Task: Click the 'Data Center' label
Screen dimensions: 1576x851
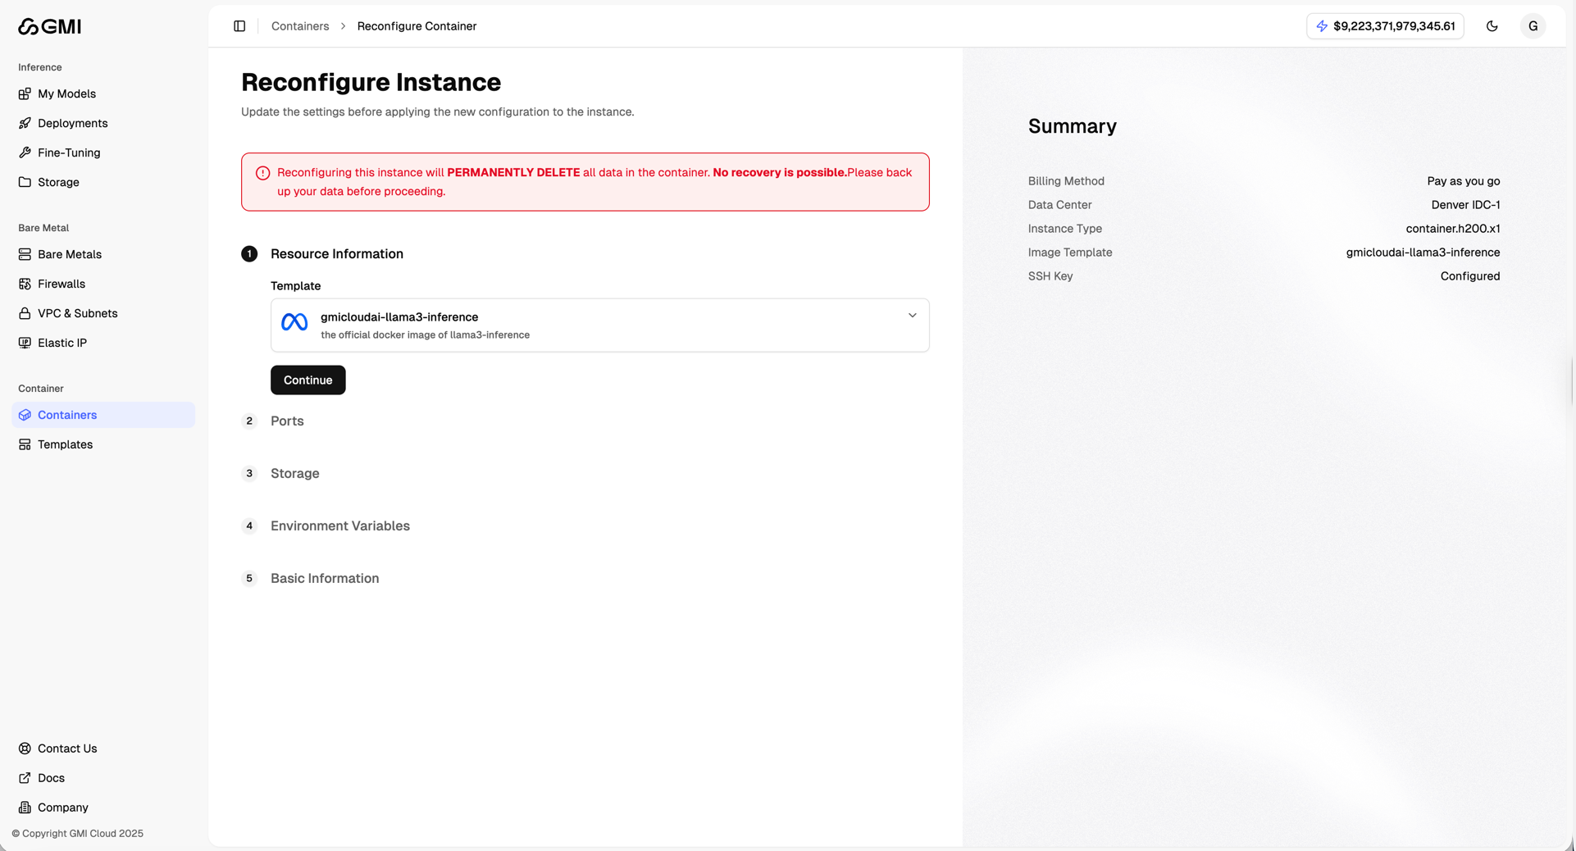Action: pos(1059,205)
